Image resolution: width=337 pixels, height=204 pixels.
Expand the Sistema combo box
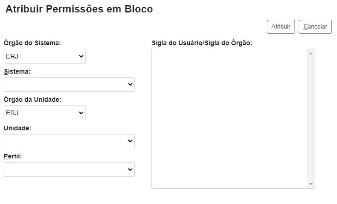[69, 85]
